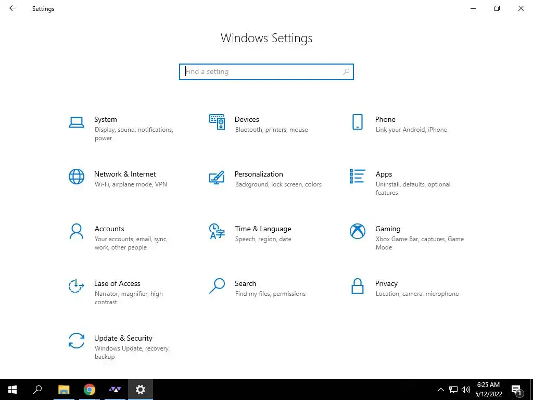Select the Apps heading
Screen dimensions: 533x400
(x=384, y=174)
